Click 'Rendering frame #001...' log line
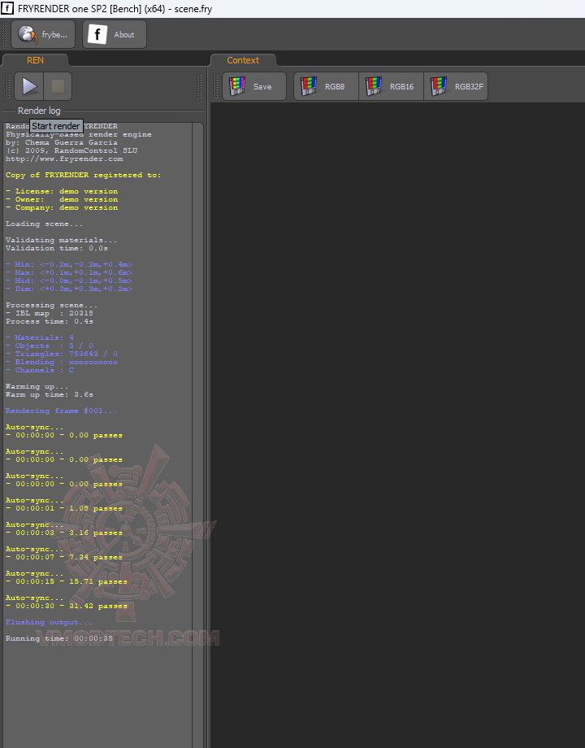The image size is (585, 748). pyautogui.click(x=62, y=411)
